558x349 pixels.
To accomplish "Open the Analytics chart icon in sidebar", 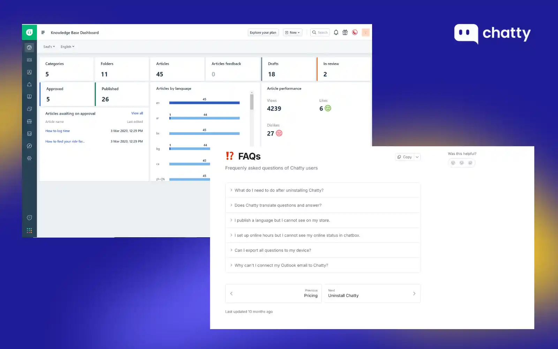I will [x=29, y=134].
